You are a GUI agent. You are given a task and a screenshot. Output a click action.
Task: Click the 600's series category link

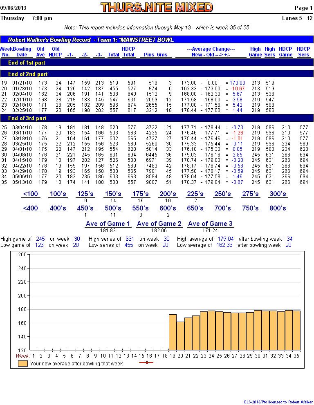tap(168, 208)
